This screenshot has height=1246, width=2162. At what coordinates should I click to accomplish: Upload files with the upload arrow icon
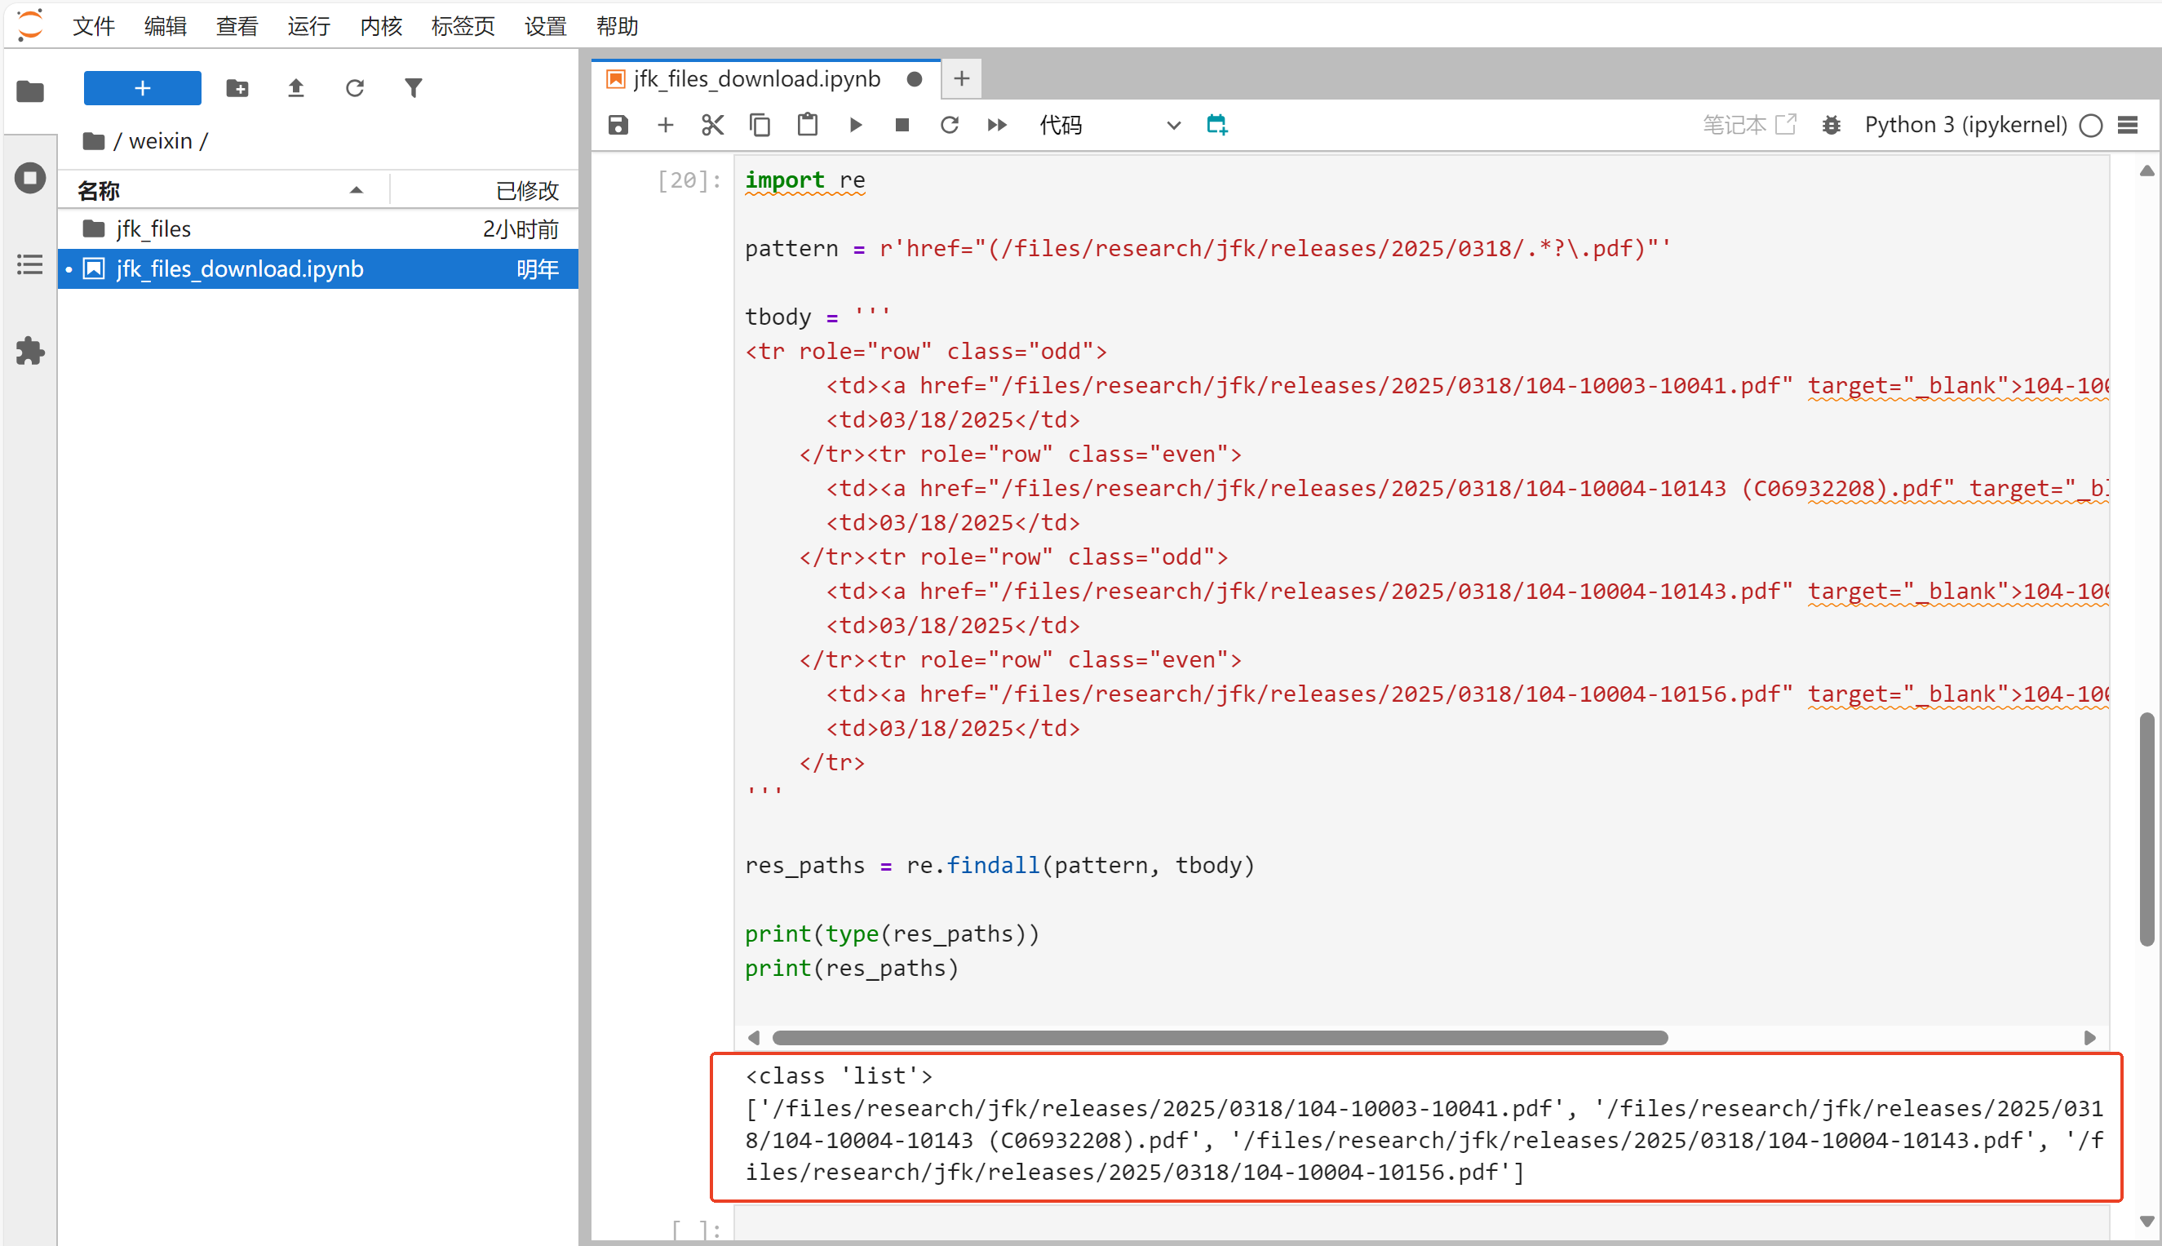[296, 88]
